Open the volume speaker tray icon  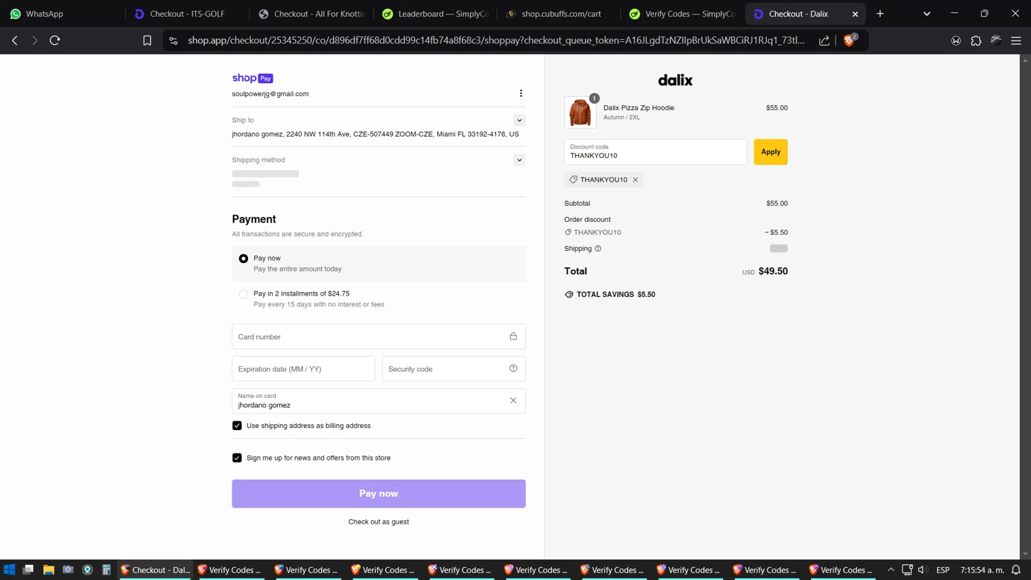922,570
